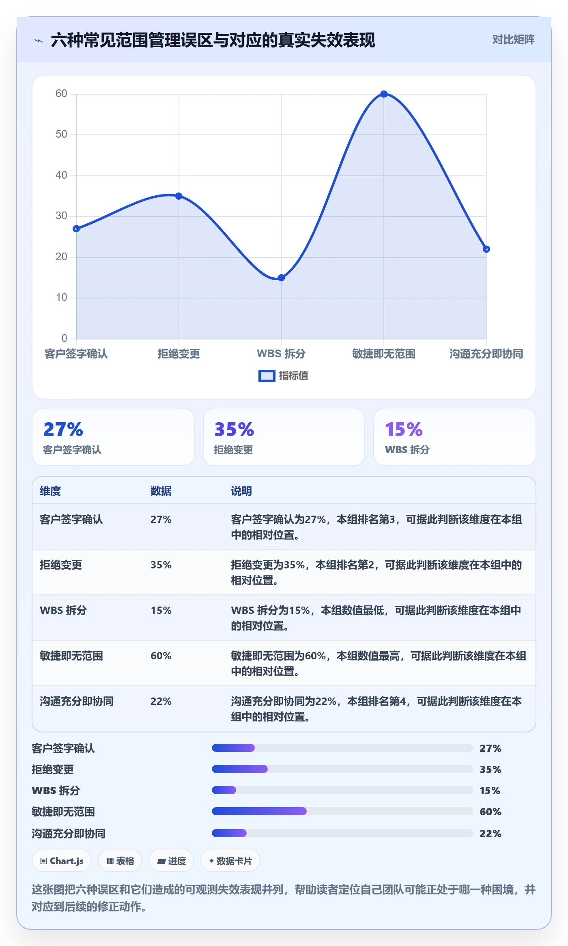Select the Chart.js tag chip
The height and width of the screenshot is (946, 568).
click(x=62, y=861)
